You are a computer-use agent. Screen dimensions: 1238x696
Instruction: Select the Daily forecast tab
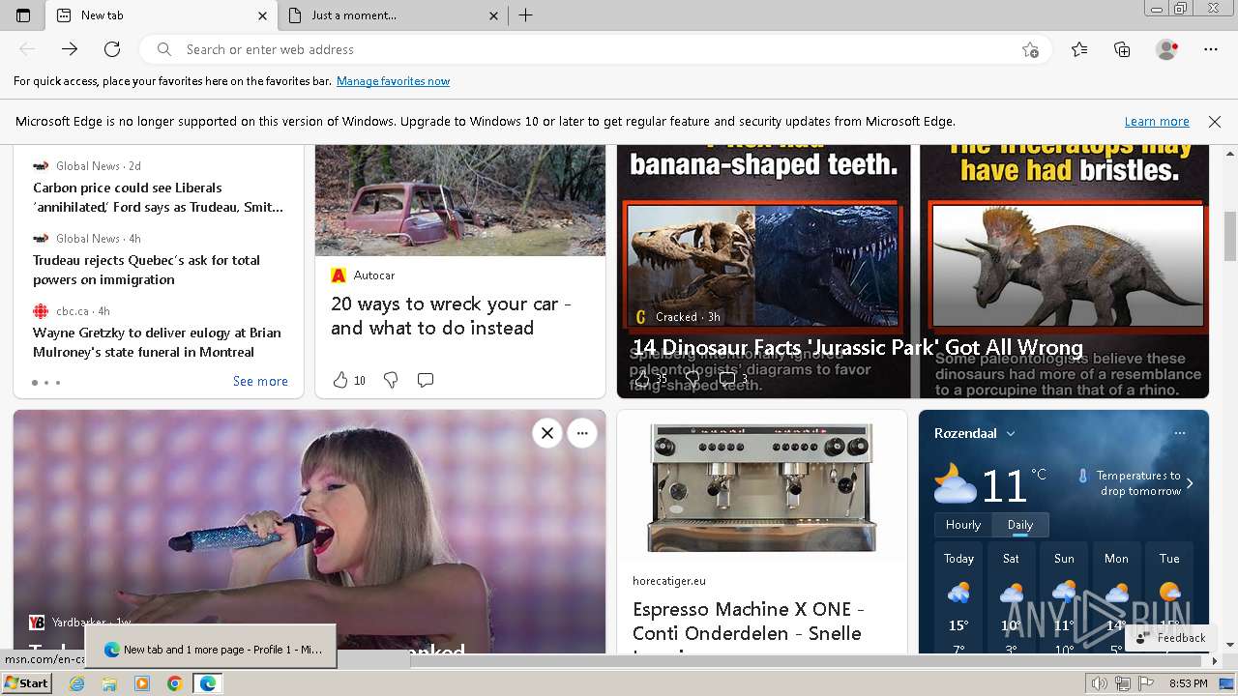click(x=1020, y=525)
